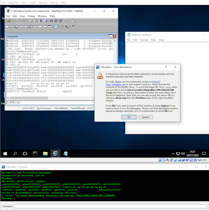Click the Guru Meditation help question mark
The width and height of the screenshot is (209, 211).
coord(166,67)
